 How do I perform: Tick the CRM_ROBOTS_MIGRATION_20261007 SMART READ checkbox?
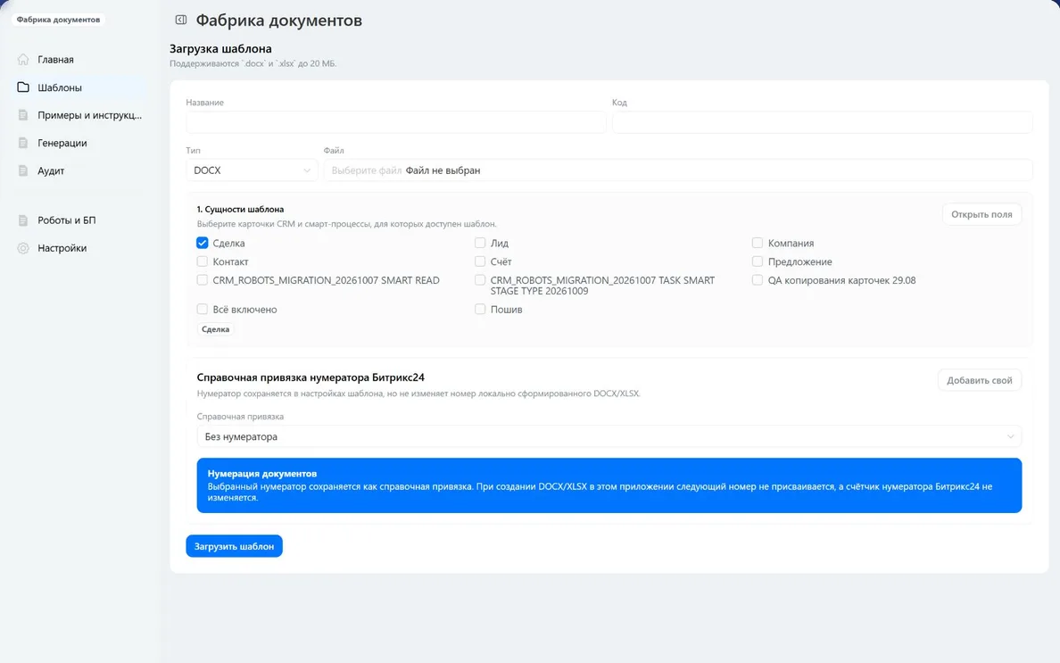click(203, 280)
